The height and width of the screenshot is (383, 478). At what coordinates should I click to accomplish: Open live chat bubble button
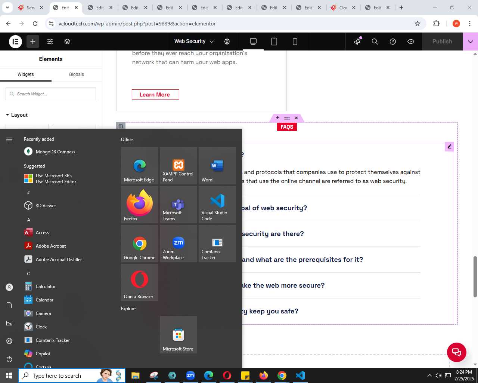click(457, 352)
